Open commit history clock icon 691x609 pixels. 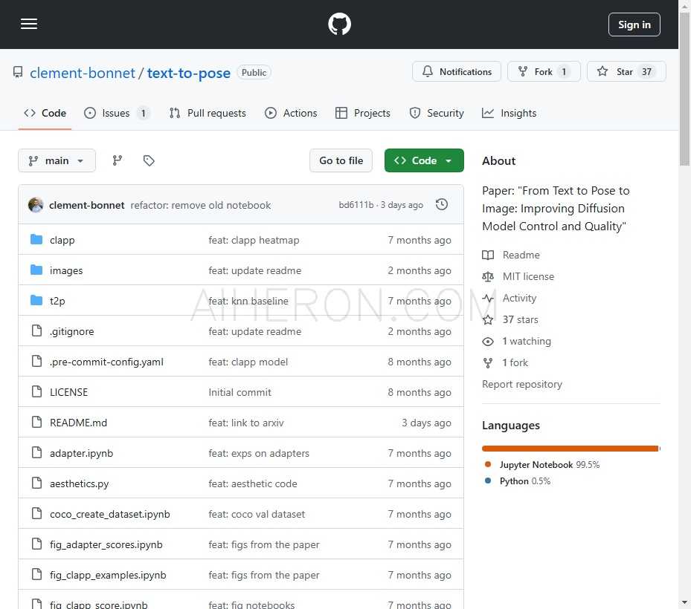click(x=442, y=205)
